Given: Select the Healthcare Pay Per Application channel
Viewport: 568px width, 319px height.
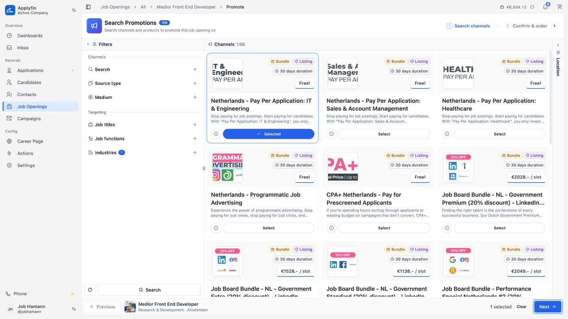Looking at the screenshot, I should point(499,134).
